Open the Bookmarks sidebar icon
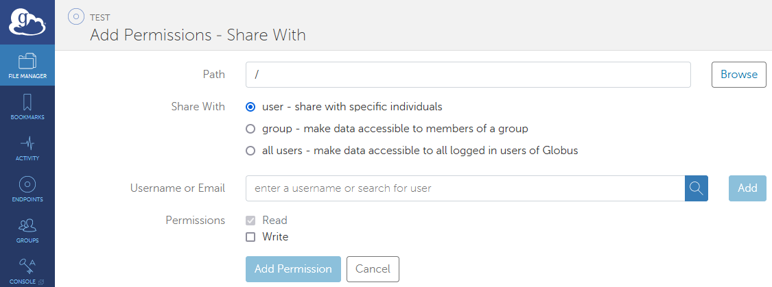The width and height of the screenshot is (772, 287). click(x=27, y=107)
